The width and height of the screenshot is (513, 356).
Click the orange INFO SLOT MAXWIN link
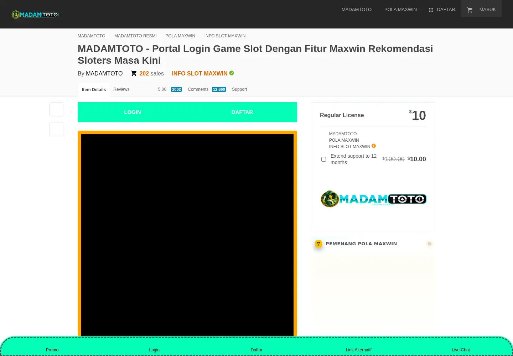tap(199, 73)
